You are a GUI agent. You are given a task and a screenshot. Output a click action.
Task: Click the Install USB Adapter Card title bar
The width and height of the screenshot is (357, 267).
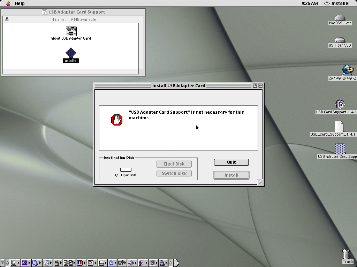tap(179, 86)
